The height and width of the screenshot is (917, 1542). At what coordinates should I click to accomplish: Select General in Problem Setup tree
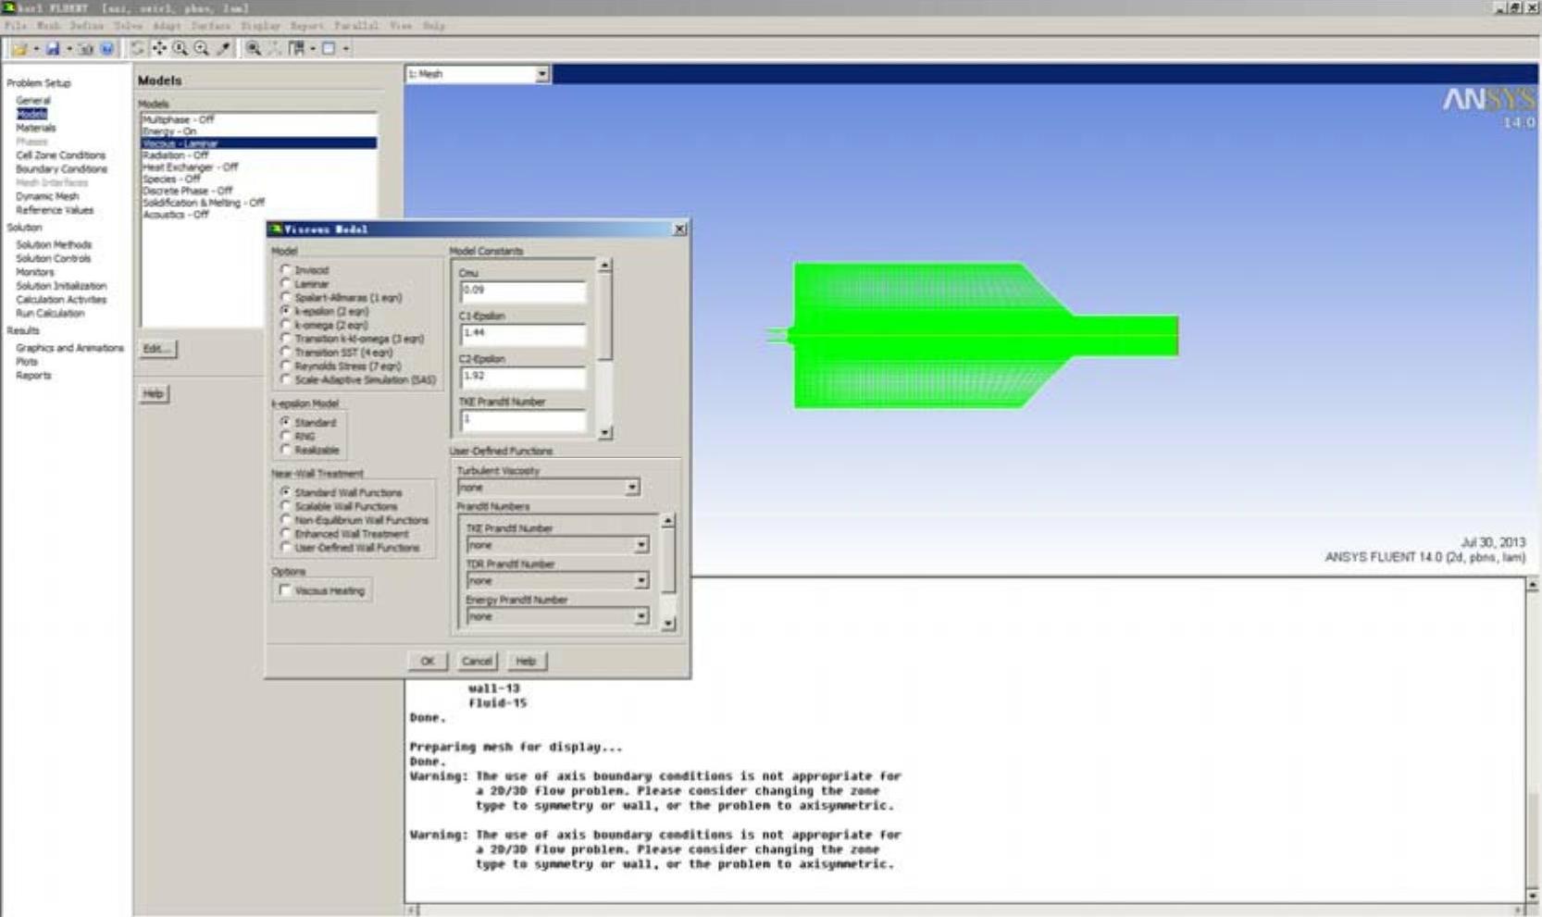[x=33, y=100]
